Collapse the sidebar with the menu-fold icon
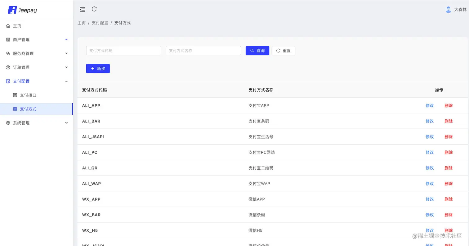Viewport: 469px width, 246px height. coord(82,10)
